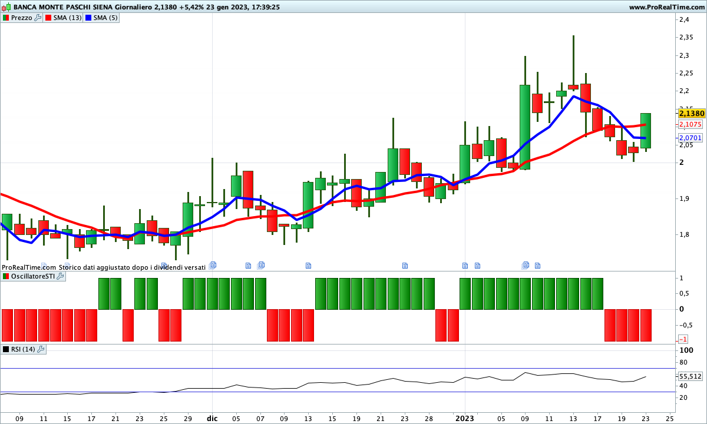Click the document marker at 23 December

tap(405, 266)
